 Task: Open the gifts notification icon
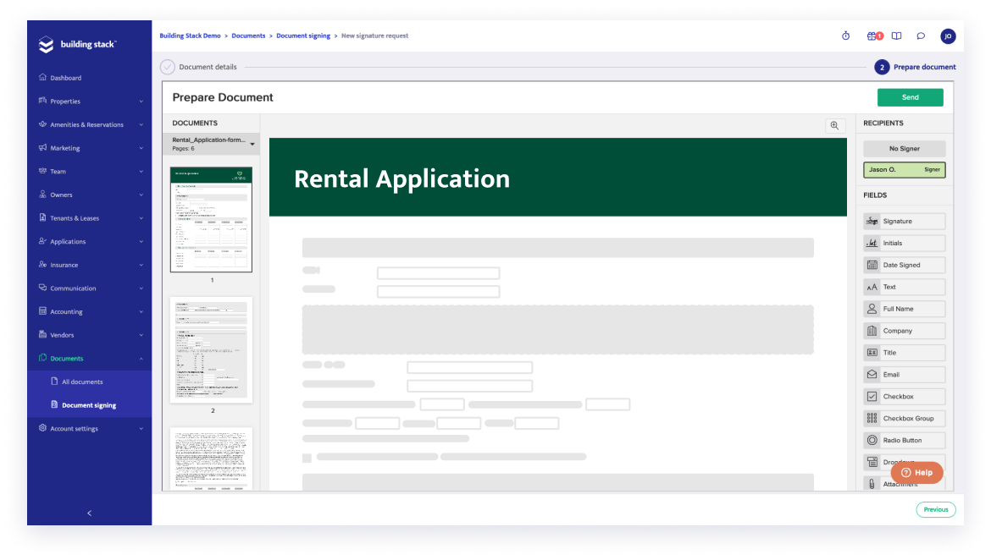click(873, 36)
